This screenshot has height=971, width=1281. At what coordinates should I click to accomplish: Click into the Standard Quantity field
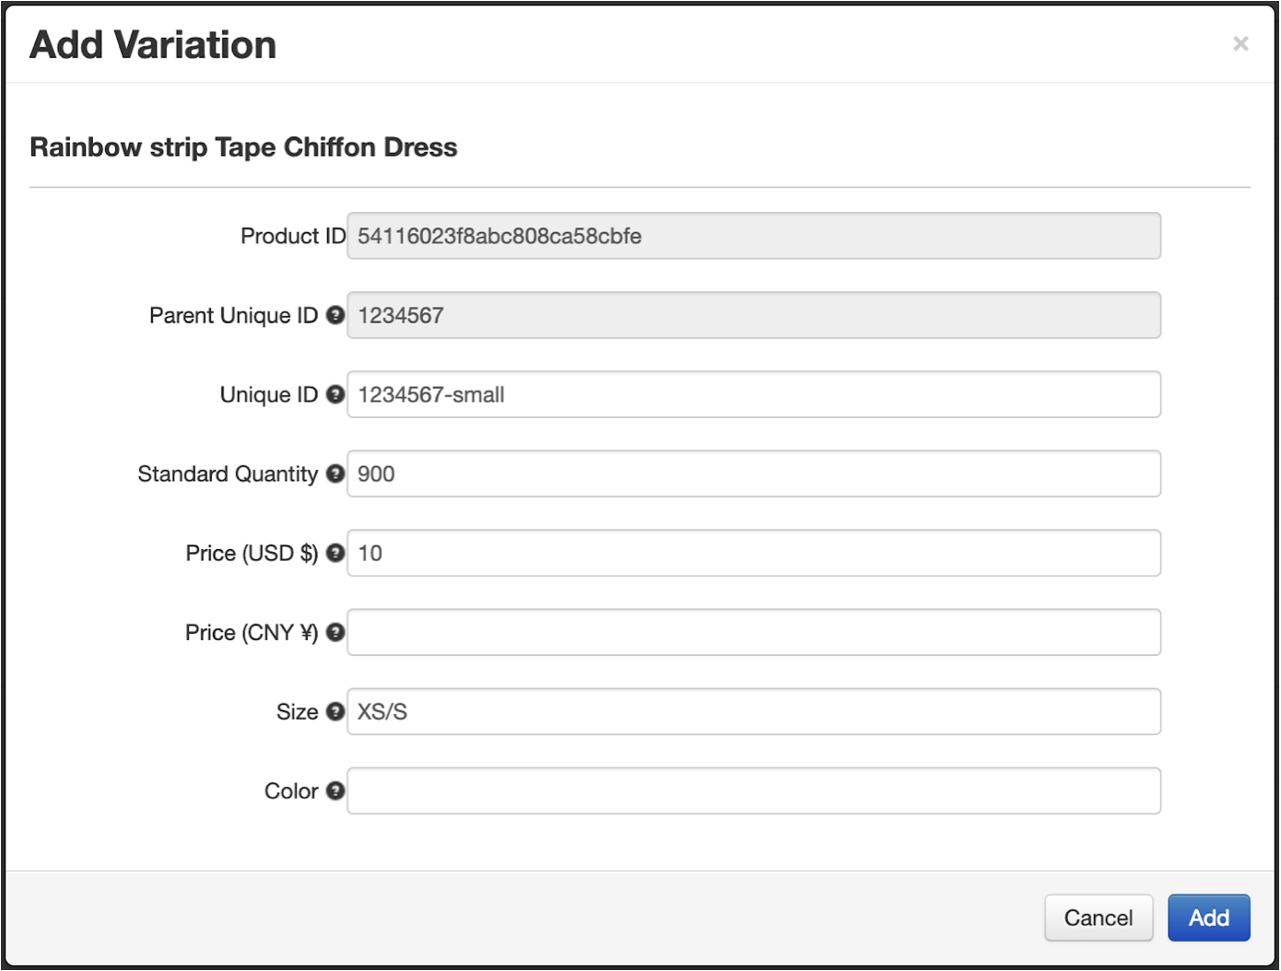click(753, 474)
